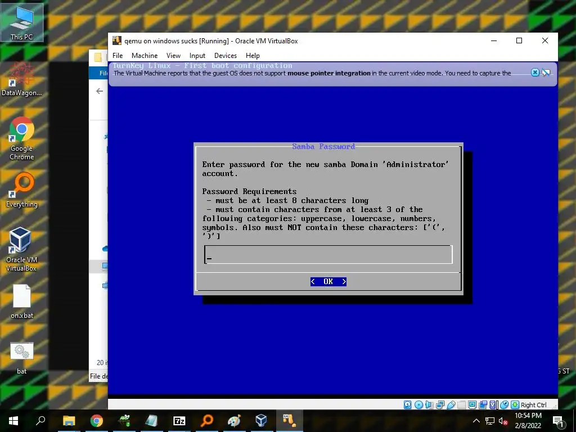
Task: Click the CPU virtualization status icon
Action: pyautogui.click(x=493, y=405)
